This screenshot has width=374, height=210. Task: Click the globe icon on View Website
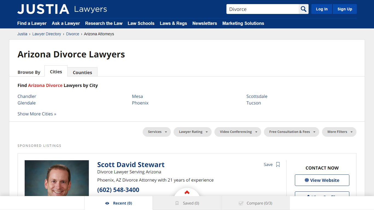[x=307, y=180]
